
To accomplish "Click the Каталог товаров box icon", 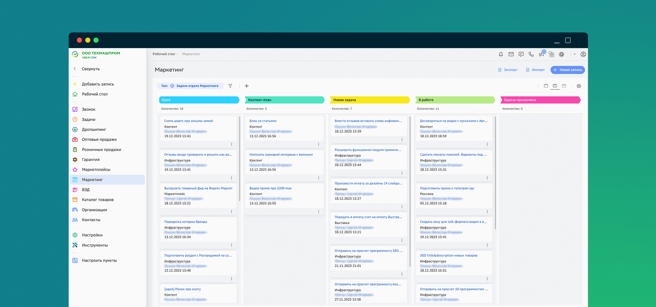I will [x=75, y=200].
